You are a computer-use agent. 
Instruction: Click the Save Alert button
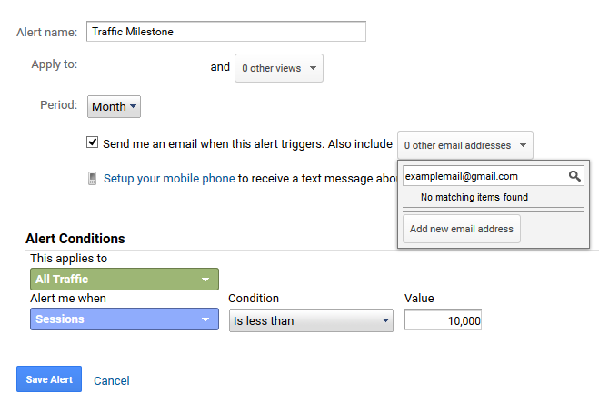point(49,379)
